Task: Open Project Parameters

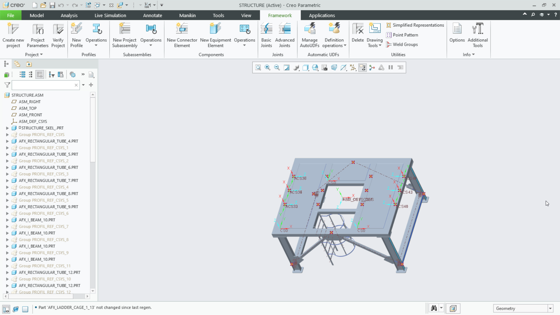Action: 38,35
